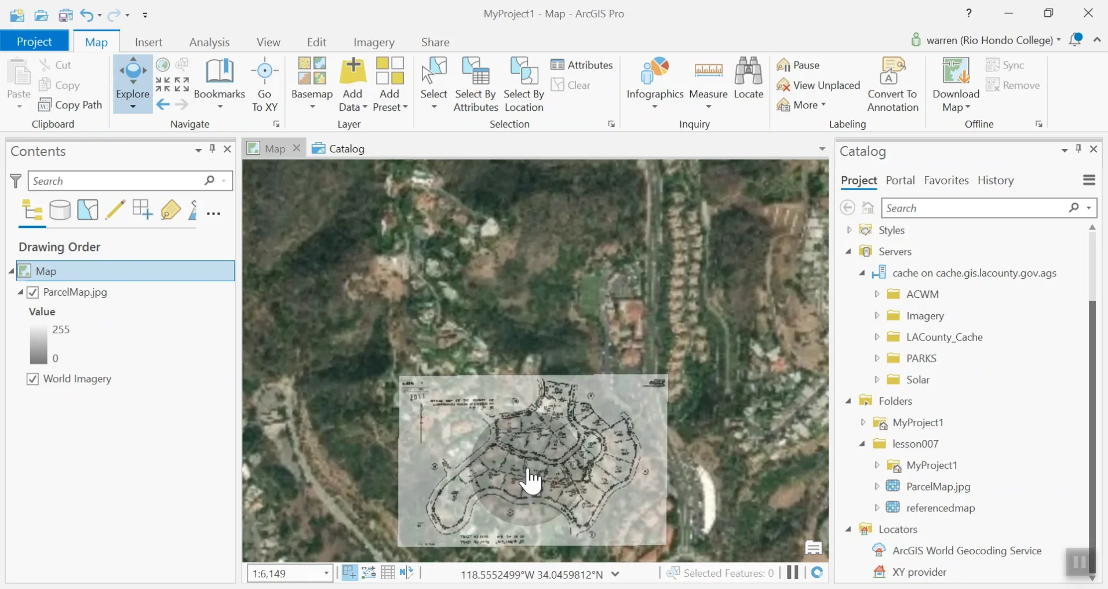Open Select By Attributes tool
The image size is (1108, 589).
(476, 84)
